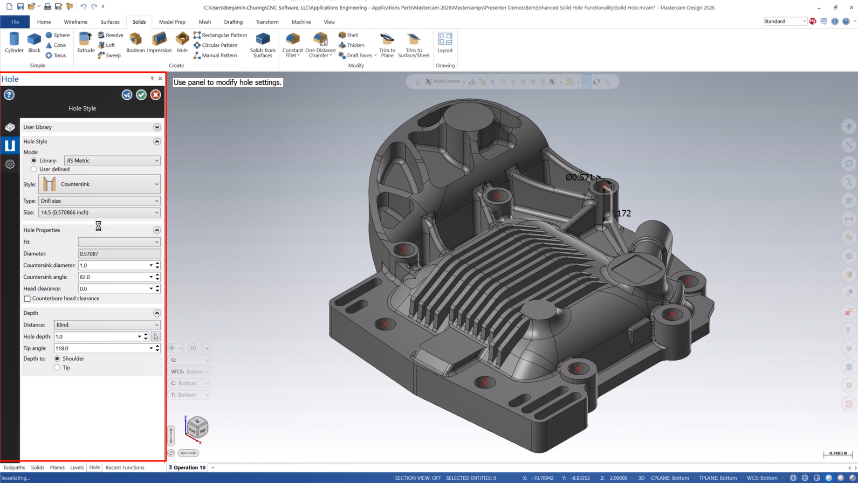
Task: Open the Levels manager tab
Action: point(77,467)
